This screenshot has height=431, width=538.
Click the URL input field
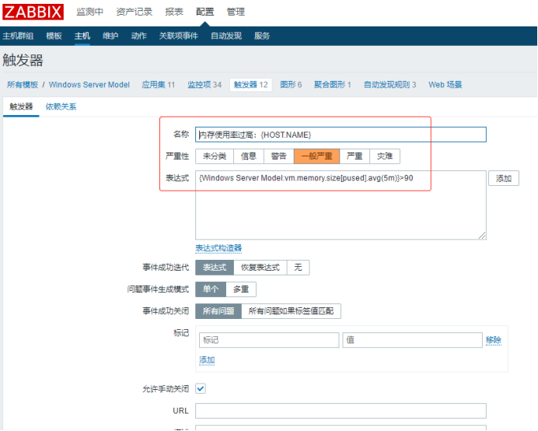pyautogui.click(x=341, y=411)
